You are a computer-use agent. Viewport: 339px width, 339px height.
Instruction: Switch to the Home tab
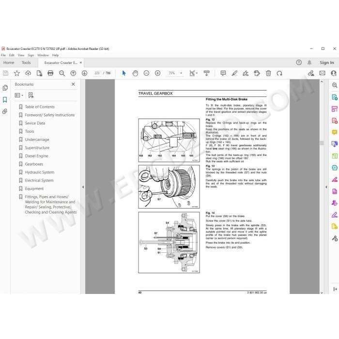(x=9, y=62)
